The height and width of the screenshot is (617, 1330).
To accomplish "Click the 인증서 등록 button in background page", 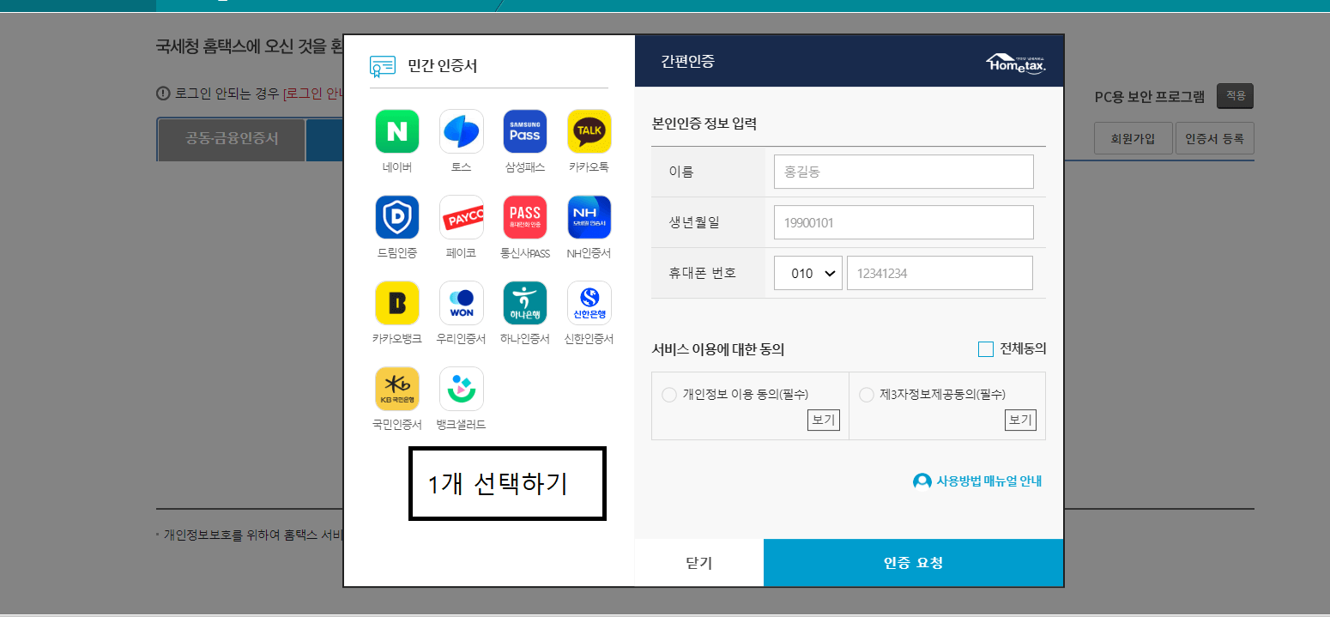I will 1215,138.
